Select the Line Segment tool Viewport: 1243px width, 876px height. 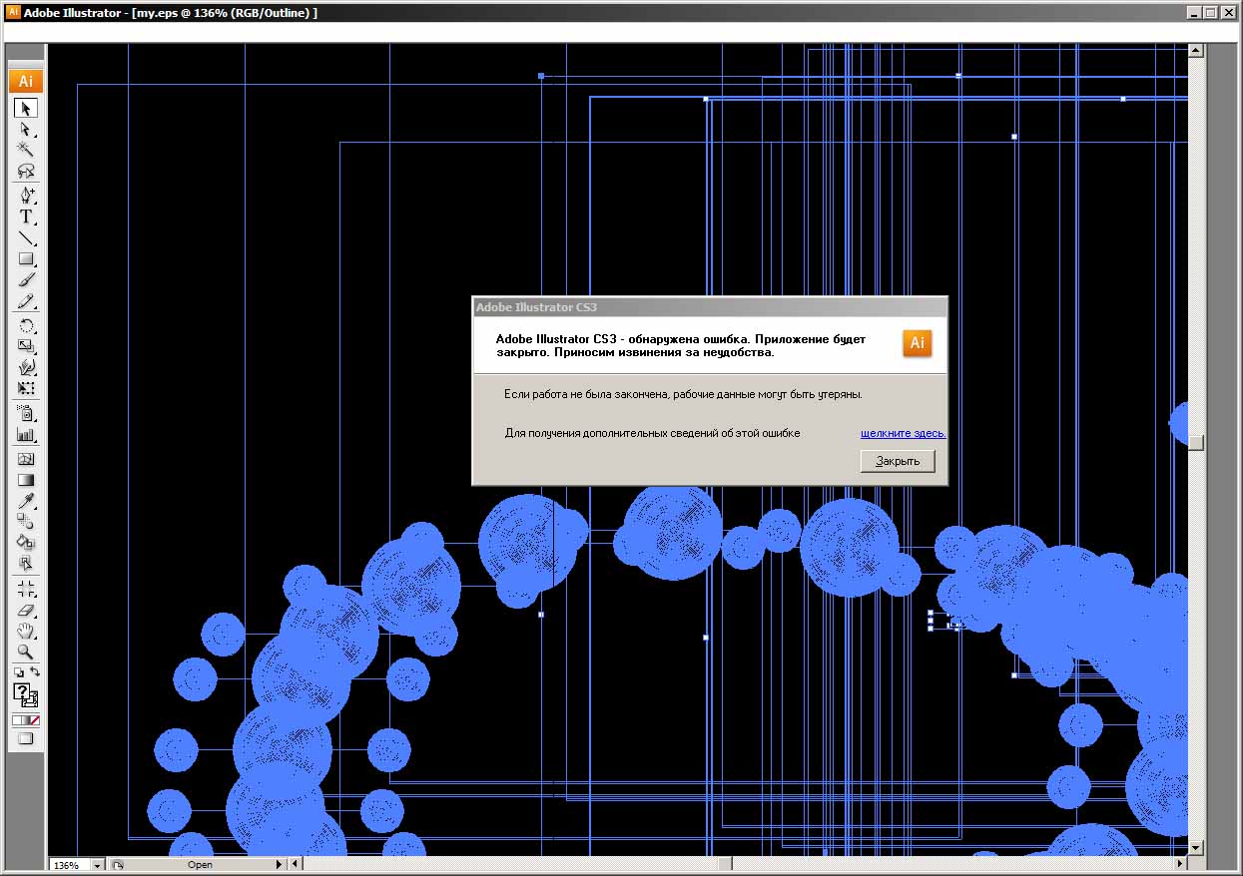click(26, 238)
